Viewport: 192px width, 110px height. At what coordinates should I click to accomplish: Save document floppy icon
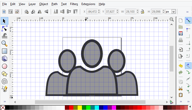(181, 33)
